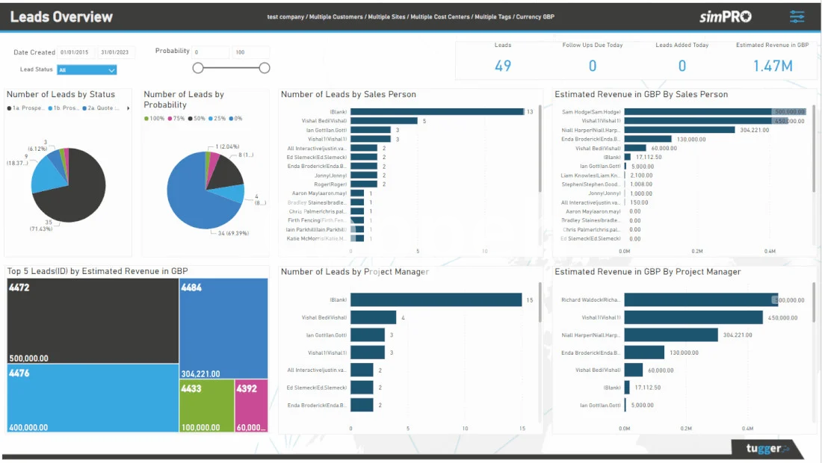The image size is (822, 463).
Task: Click the Date Created start date field
Action: pos(75,52)
